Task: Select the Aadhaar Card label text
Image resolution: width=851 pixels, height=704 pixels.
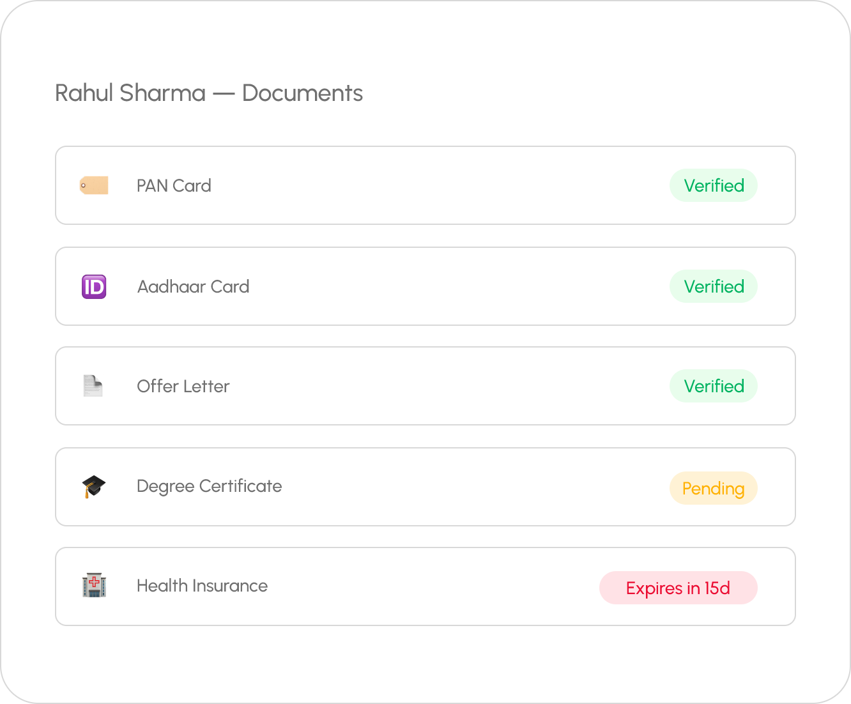Action: tap(193, 287)
